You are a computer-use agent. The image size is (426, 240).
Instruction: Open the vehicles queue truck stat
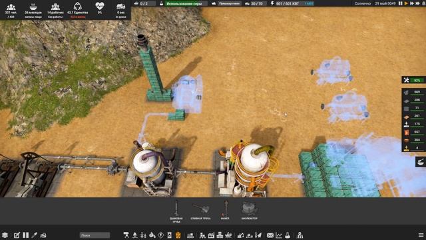point(121,11)
